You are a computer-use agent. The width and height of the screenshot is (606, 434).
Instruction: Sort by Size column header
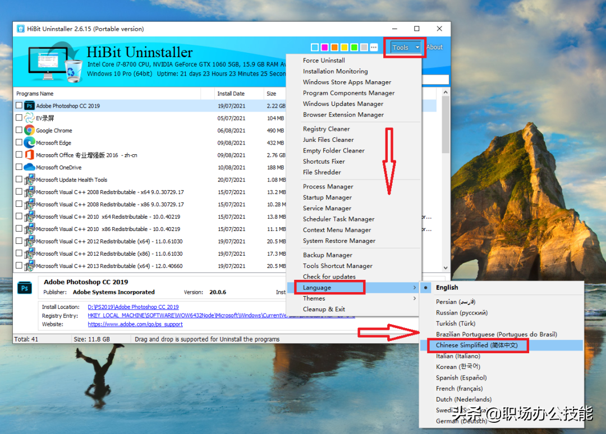pyautogui.click(x=275, y=94)
